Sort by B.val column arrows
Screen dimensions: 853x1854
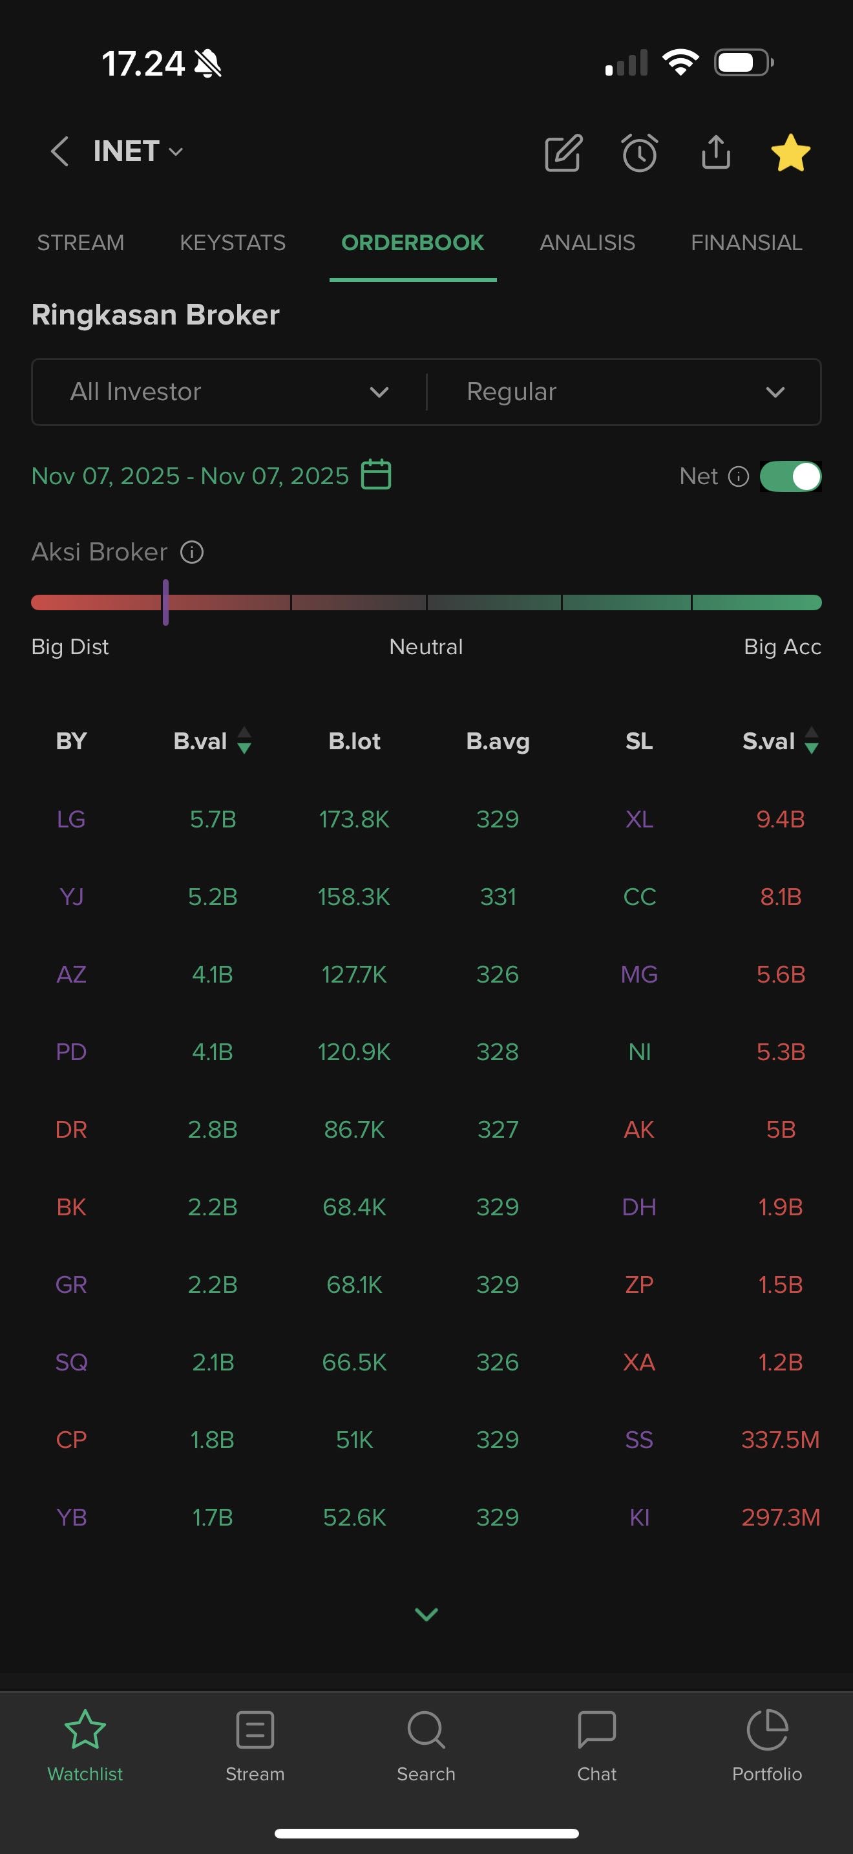click(244, 741)
